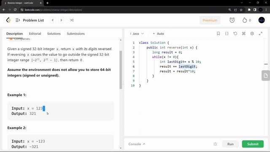Place cursor on line 3 long result
Viewport: 270px width, 152px height.
[x=167, y=52]
